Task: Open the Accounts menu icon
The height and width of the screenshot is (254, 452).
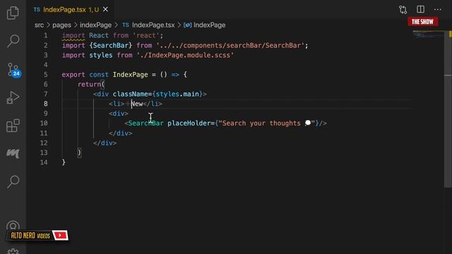Action: click(13, 226)
